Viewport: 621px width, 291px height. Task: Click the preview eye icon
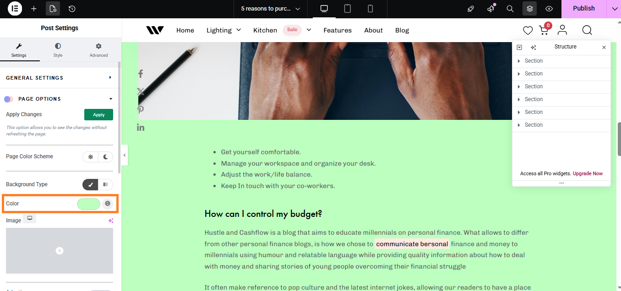[x=549, y=9]
